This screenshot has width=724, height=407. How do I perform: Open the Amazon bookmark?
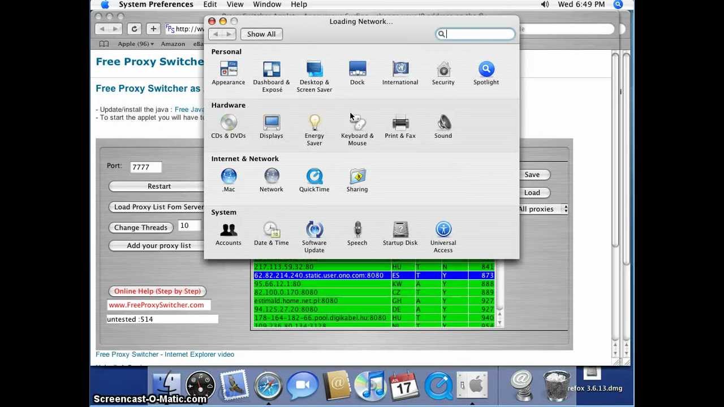pos(173,44)
